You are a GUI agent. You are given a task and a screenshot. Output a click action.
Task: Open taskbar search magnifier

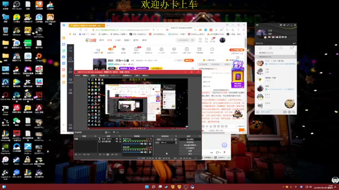[153, 187]
